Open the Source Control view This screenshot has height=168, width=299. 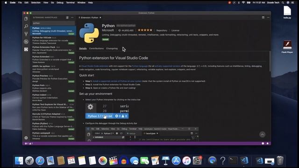pos(26,34)
